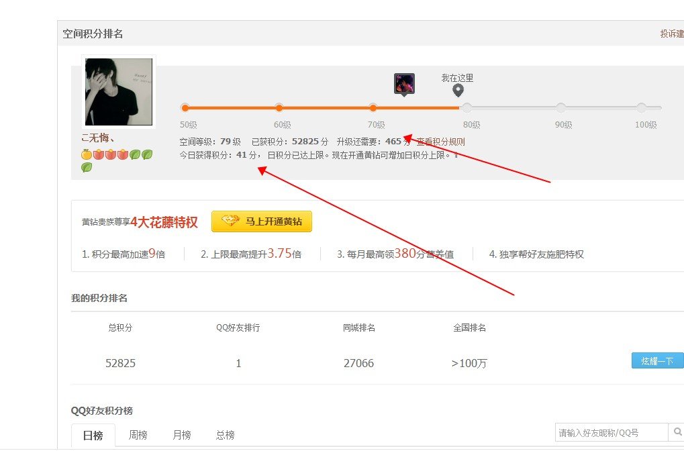The height and width of the screenshot is (451, 684).
Task: Click the 100级 milestone dot
Action: (x=642, y=107)
